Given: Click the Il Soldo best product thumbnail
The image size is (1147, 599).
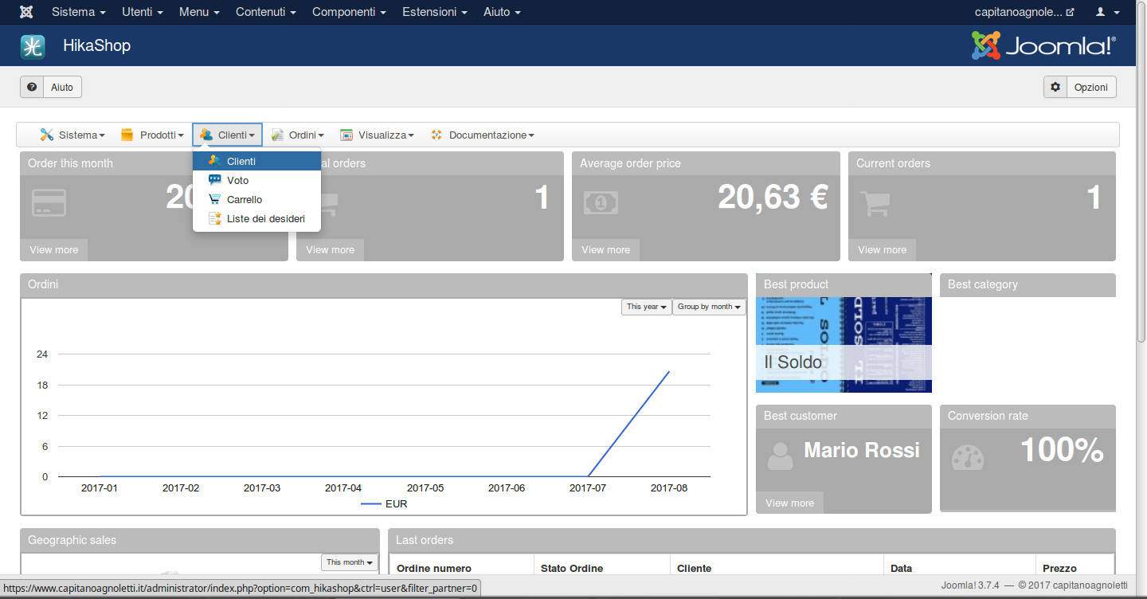Looking at the screenshot, I should 844,345.
